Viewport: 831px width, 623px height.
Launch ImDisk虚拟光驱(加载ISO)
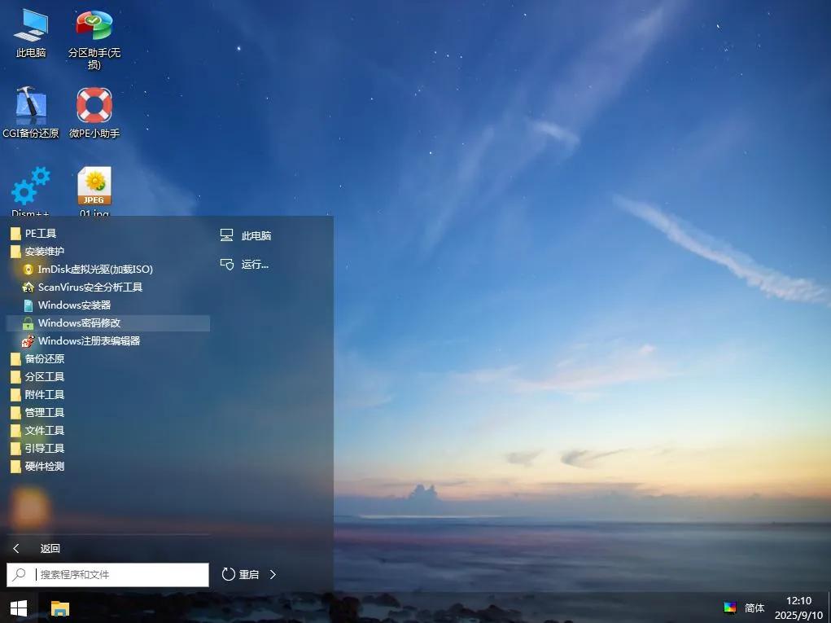click(x=94, y=270)
